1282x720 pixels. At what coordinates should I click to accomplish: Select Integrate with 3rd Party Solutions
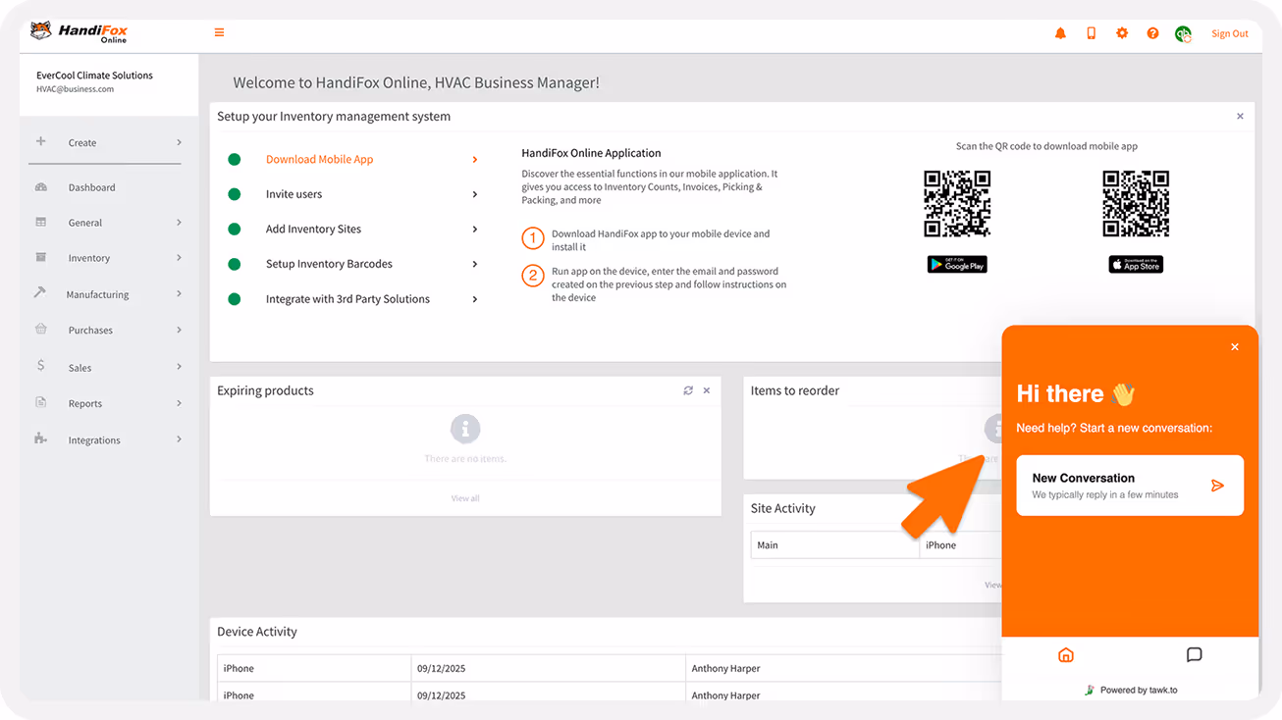pos(347,299)
